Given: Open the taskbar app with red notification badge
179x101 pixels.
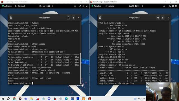Looking at the screenshot, I should 37,98.
